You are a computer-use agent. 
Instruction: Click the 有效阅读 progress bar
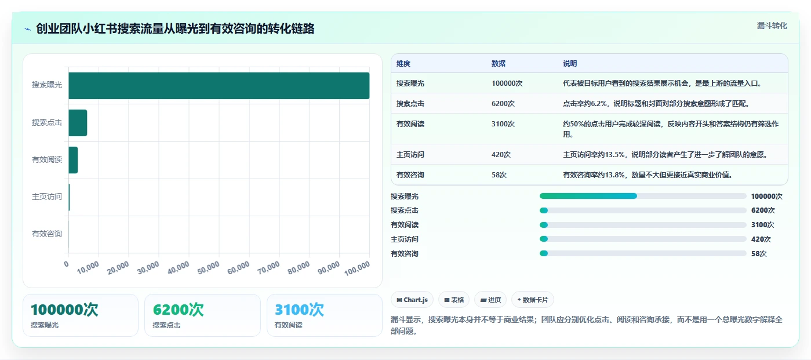[643, 225]
